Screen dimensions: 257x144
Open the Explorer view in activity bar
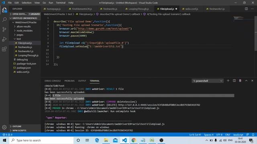click(4, 10)
